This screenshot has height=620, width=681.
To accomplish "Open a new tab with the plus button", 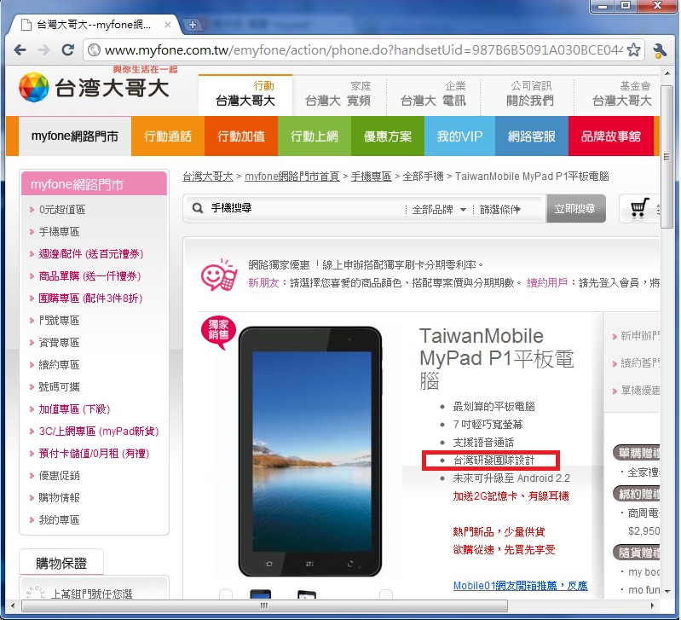I will (193, 25).
